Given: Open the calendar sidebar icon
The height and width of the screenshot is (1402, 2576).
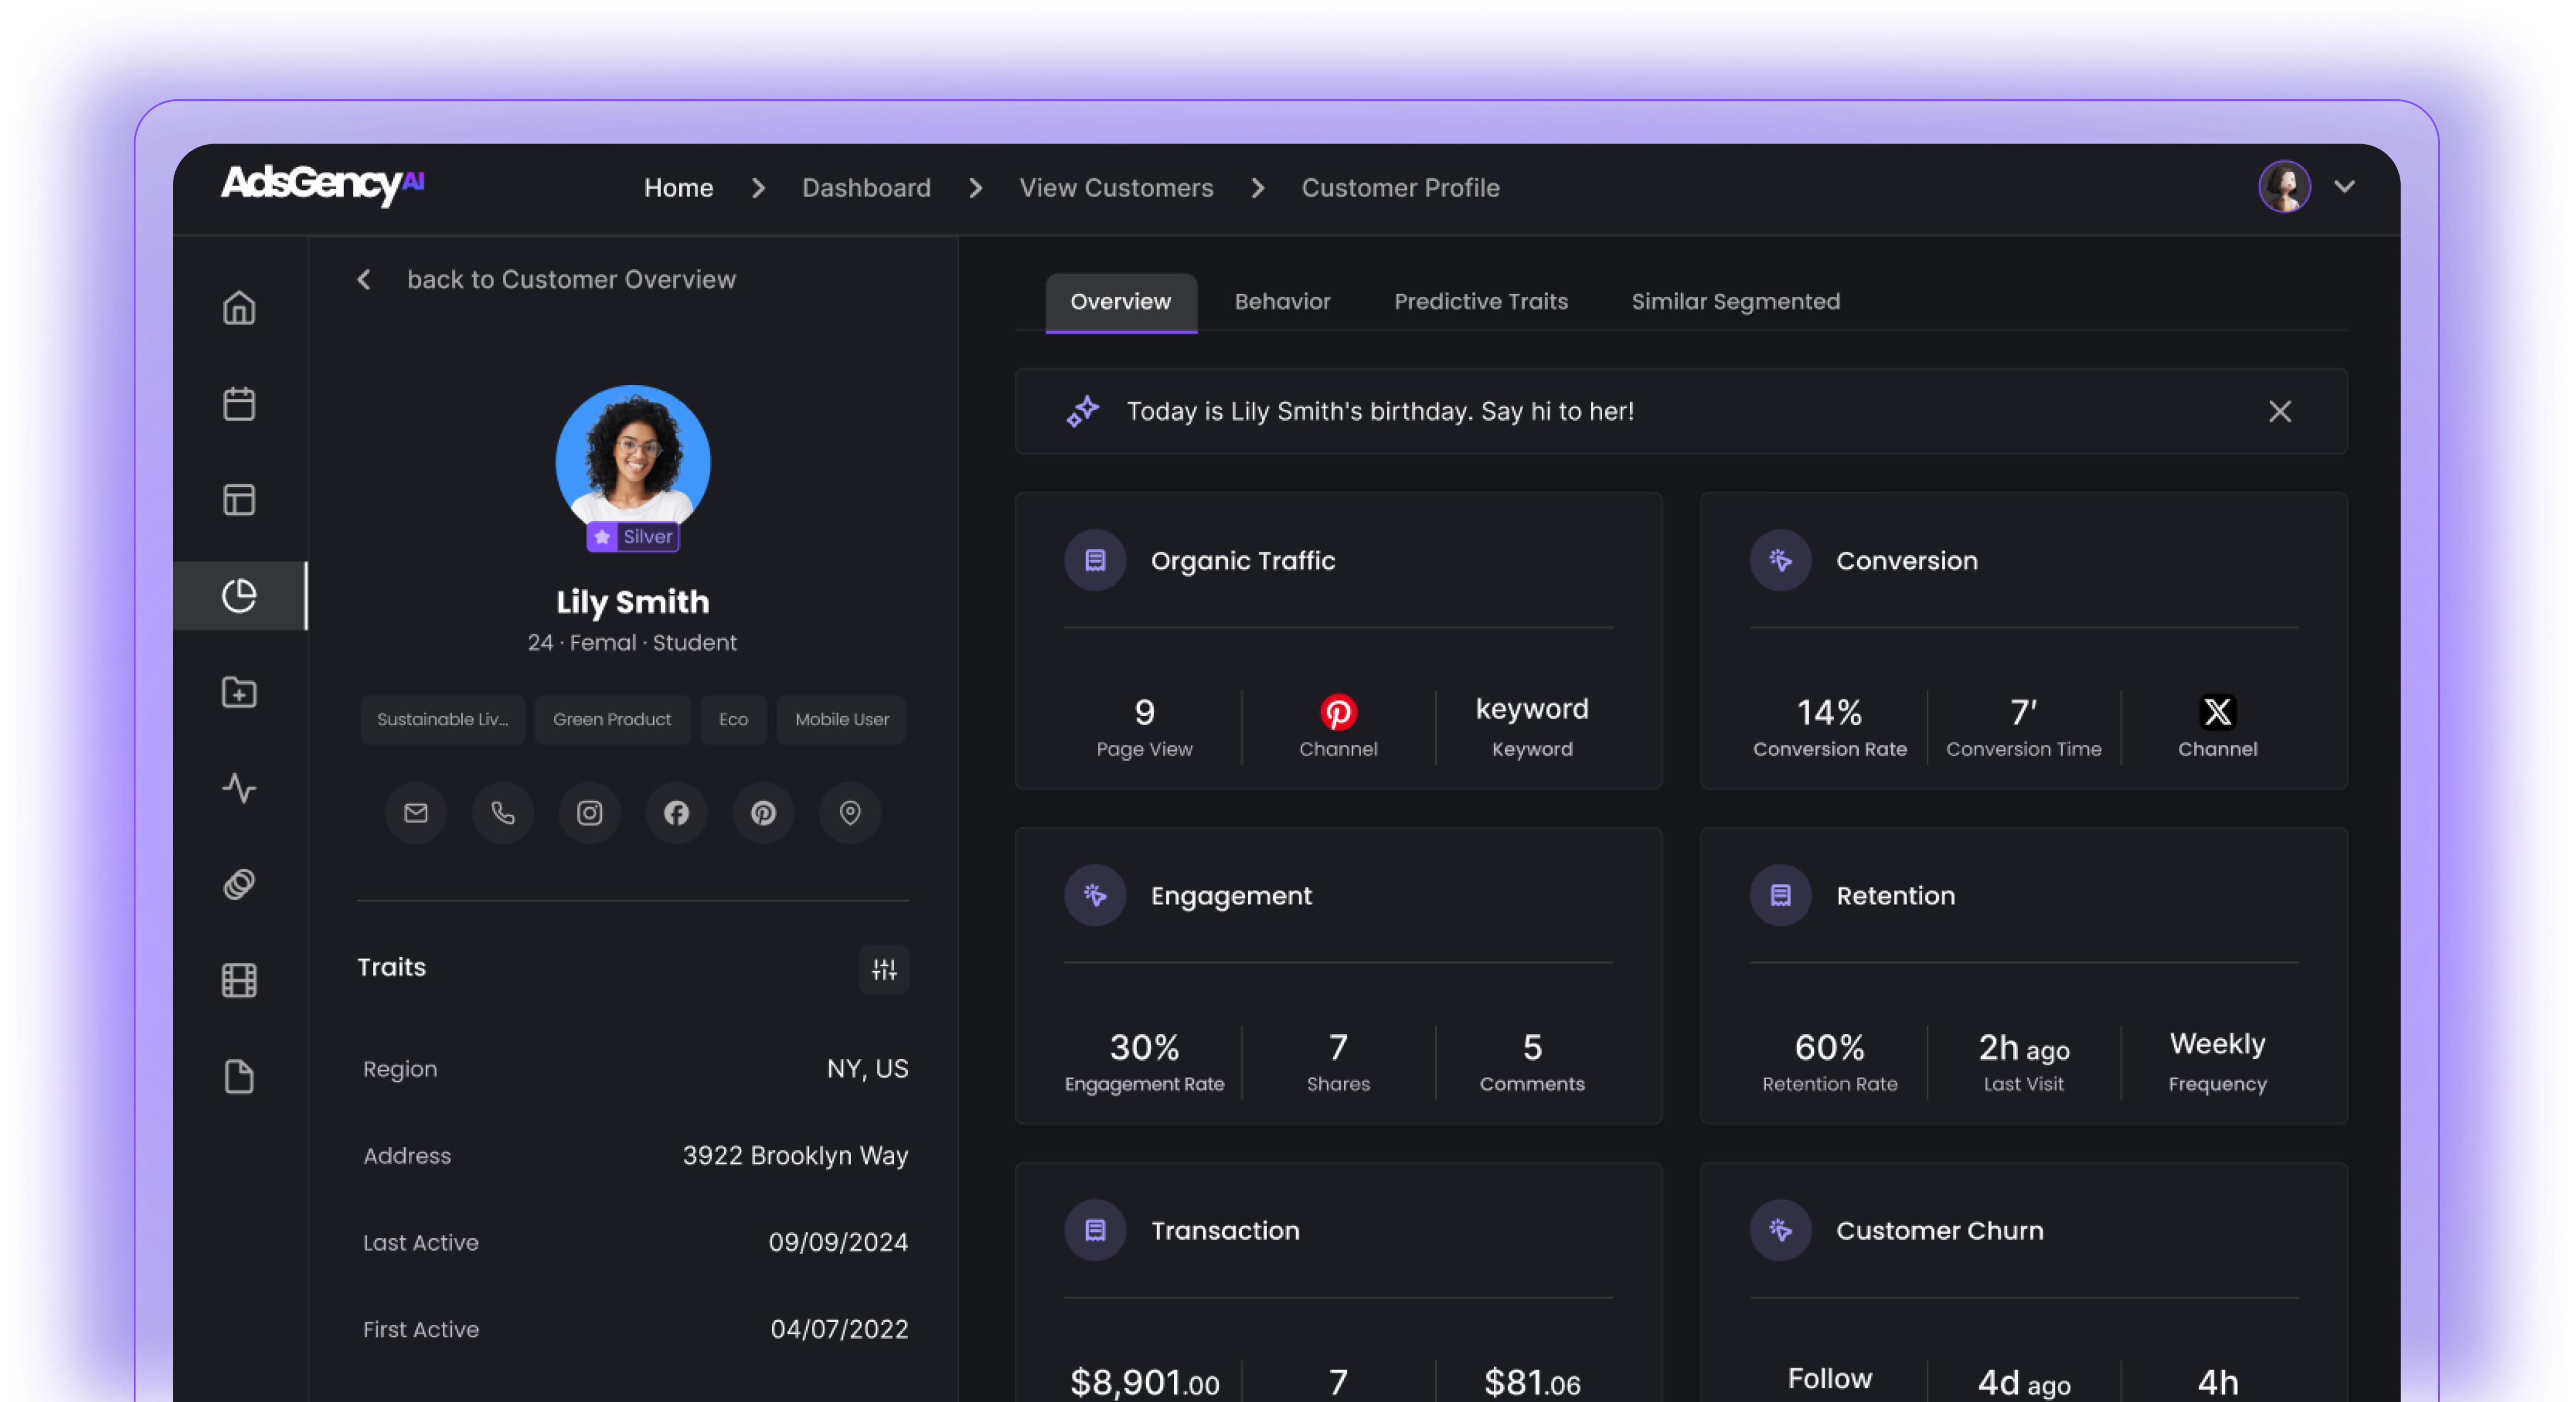Looking at the screenshot, I should [x=239, y=404].
